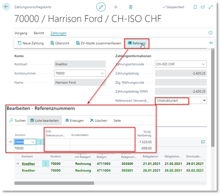
Task: Click amount -899,60
Action: tap(146, 148)
